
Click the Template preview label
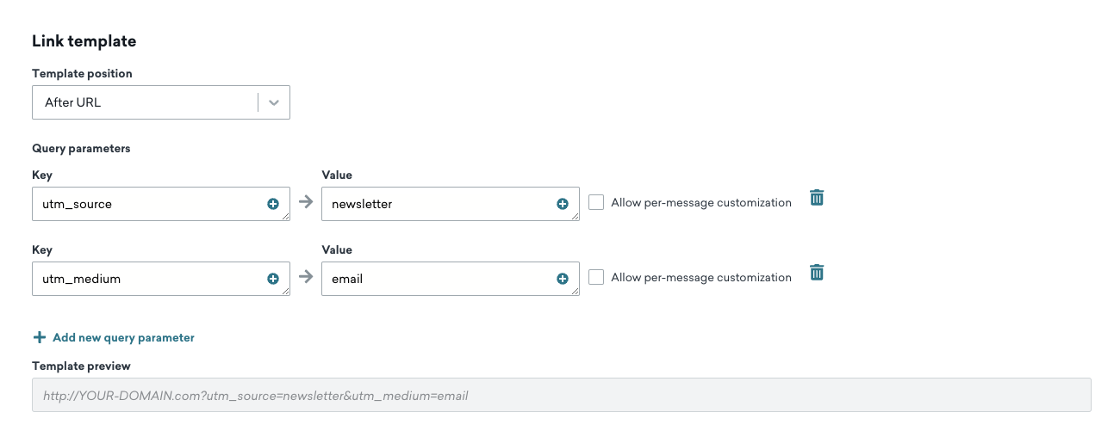81,366
